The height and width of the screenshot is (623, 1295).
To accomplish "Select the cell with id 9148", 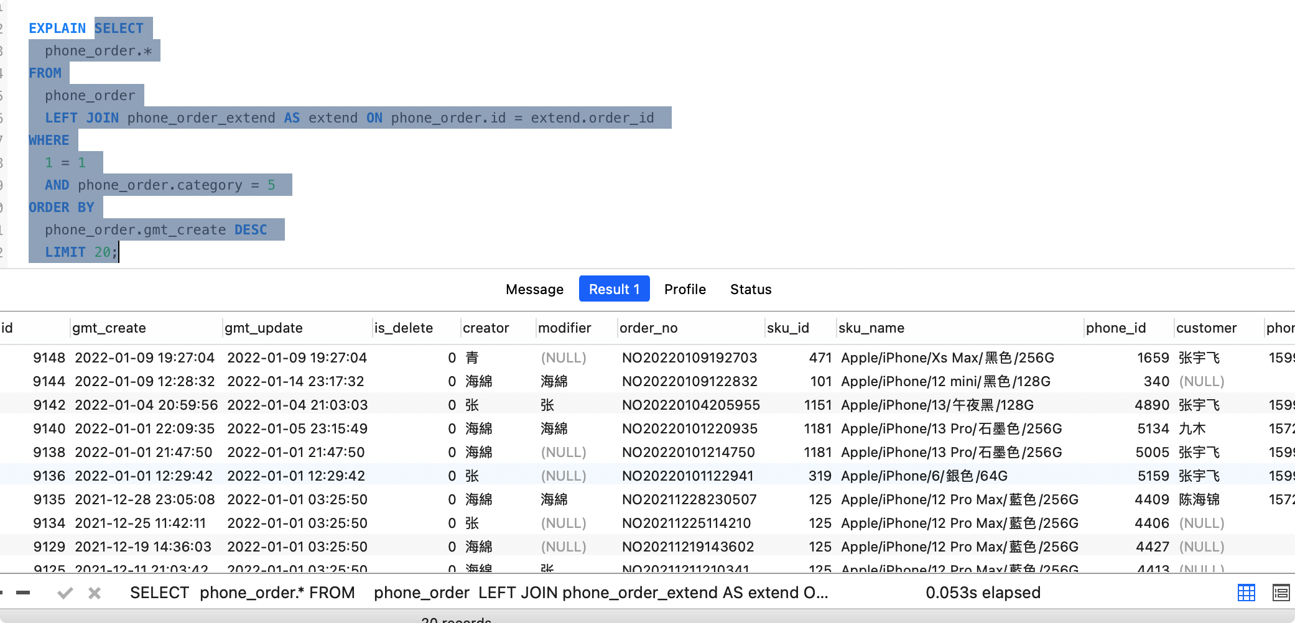I will [x=49, y=358].
